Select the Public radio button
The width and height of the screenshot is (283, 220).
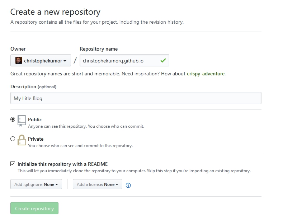13,120
